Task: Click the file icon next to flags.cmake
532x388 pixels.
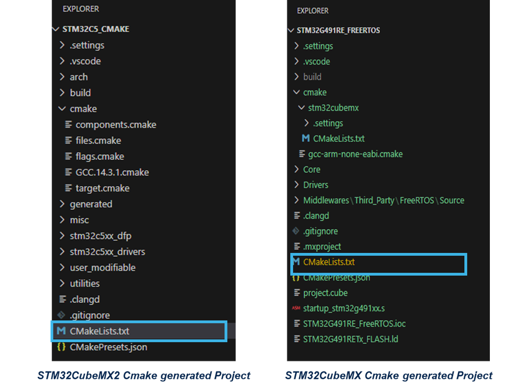Action: tap(68, 156)
